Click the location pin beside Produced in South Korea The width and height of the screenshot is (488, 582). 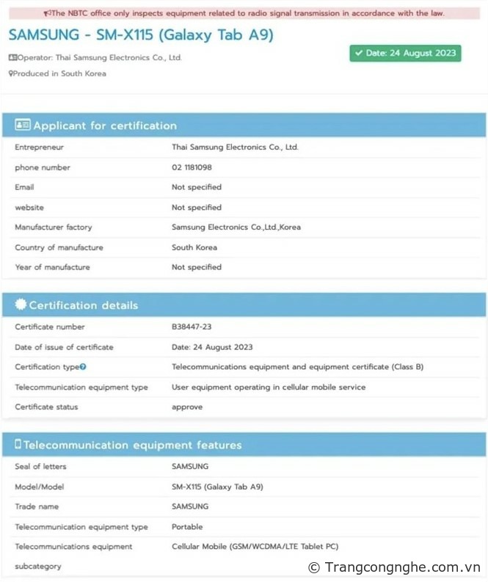pos(11,73)
